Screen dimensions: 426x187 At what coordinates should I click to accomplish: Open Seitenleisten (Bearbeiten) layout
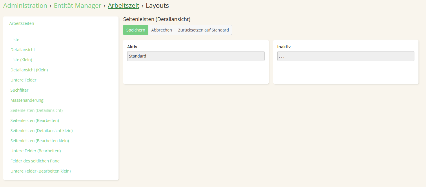click(x=35, y=121)
